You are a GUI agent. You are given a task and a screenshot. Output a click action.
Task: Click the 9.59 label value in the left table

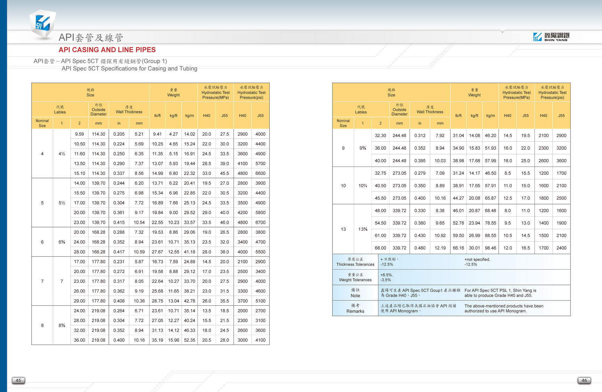coord(79,134)
